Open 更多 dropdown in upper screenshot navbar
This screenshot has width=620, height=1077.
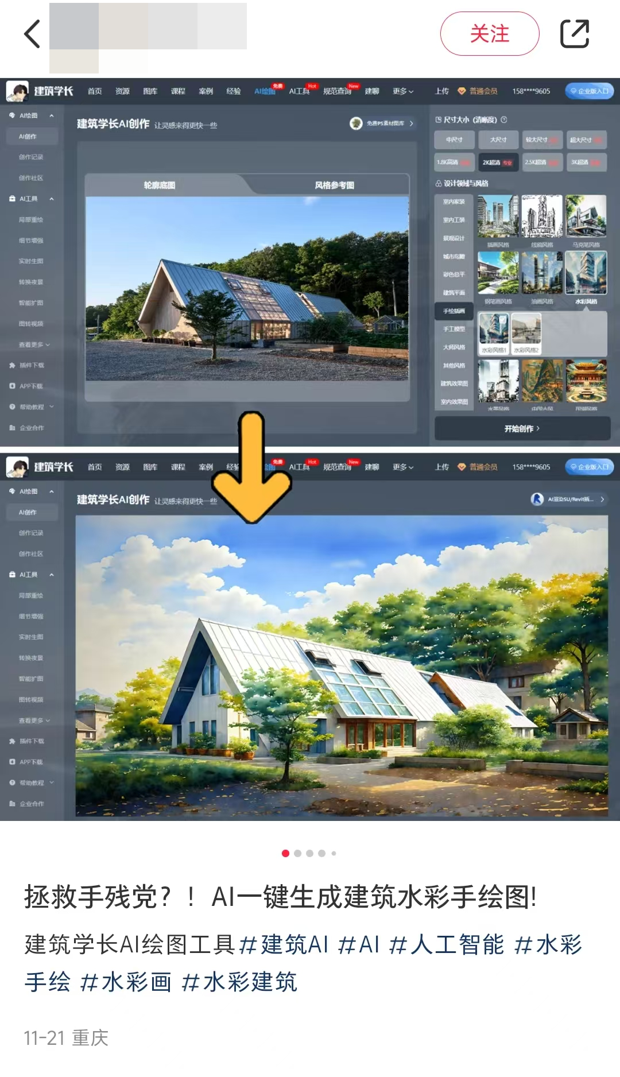pos(403,91)
